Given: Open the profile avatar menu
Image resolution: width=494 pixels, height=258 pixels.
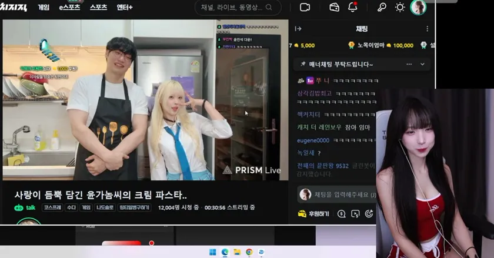Looking at the screenshot, I should click(x=418, y=7).
